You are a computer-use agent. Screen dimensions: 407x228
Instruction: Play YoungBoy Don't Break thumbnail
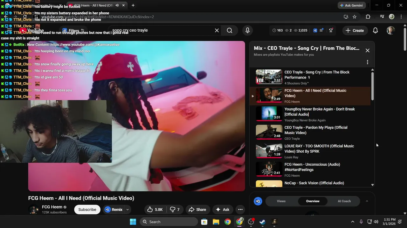[269, 114]
